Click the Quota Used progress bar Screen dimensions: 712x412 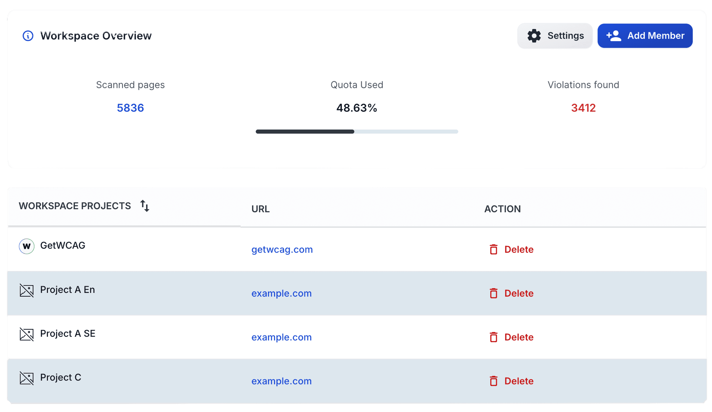coord(356,131)
